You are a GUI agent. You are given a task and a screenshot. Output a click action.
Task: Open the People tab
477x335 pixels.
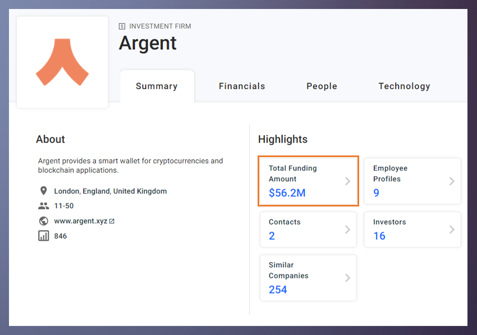(322, 86)
